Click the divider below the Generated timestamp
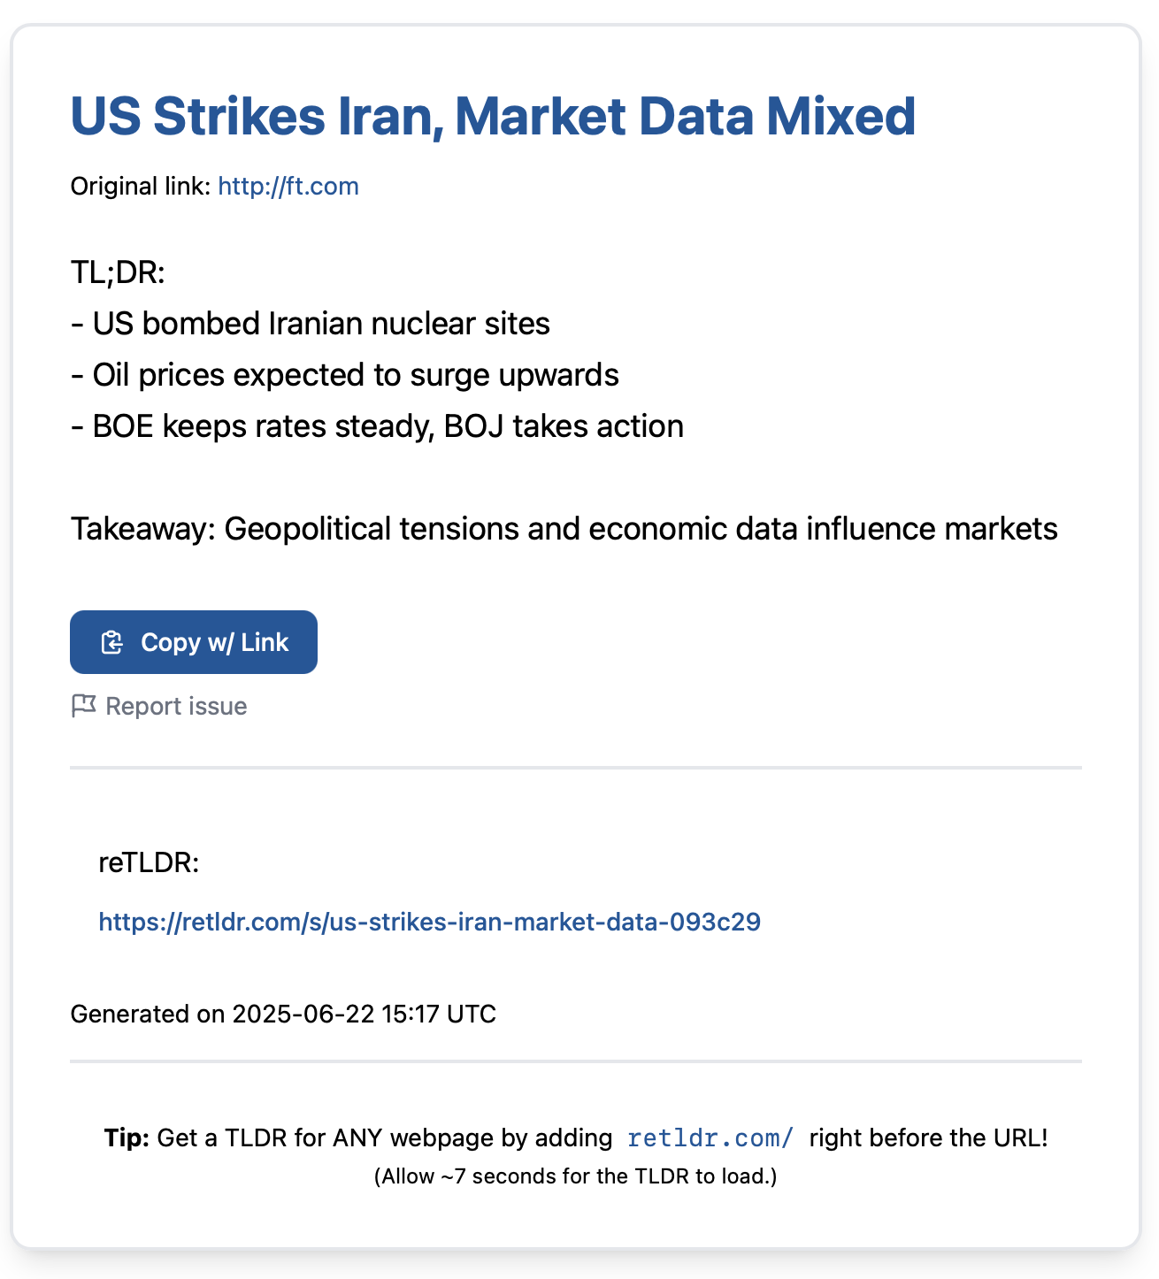This screenshot has width=1159, height=1279. [576, 1061]
